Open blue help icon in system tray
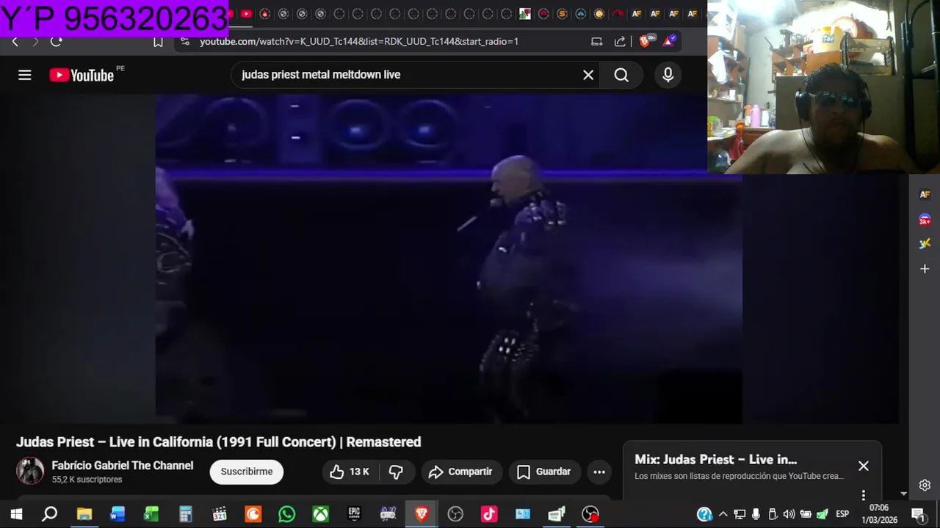Image resolution: width=940 pixels, height=528 pixels. coord(704,514)
